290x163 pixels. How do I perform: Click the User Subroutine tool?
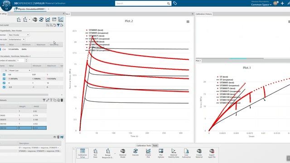click(x=186, y=153)
